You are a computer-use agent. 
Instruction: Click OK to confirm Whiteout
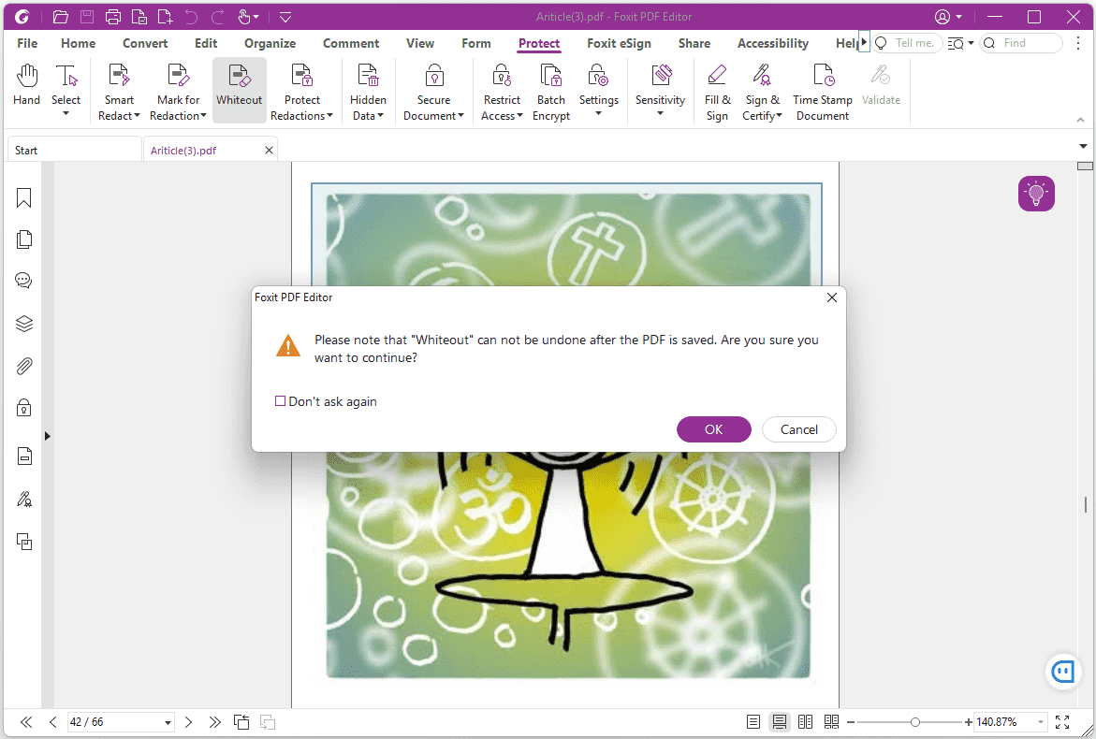pos(713,428)
